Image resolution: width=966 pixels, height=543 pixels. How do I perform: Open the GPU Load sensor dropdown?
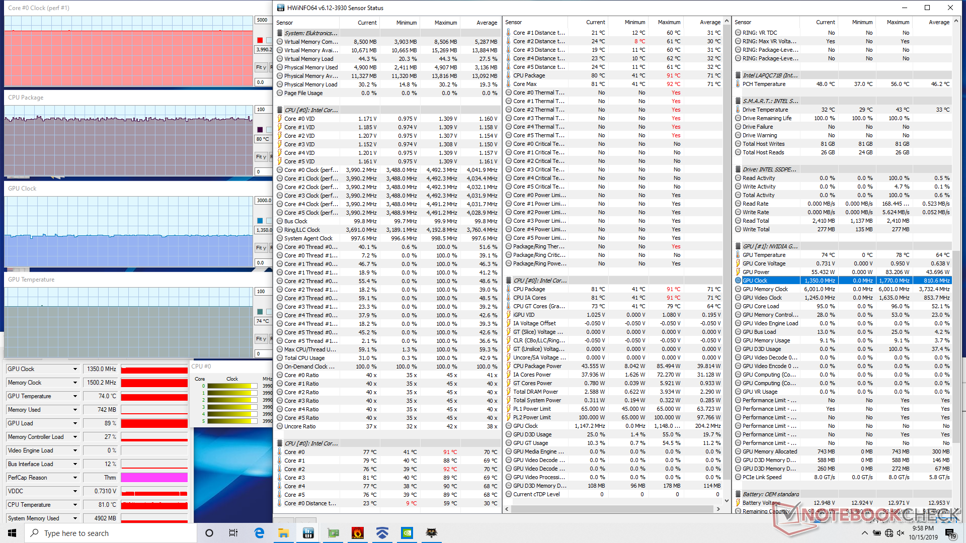click(x=75, y=423)
